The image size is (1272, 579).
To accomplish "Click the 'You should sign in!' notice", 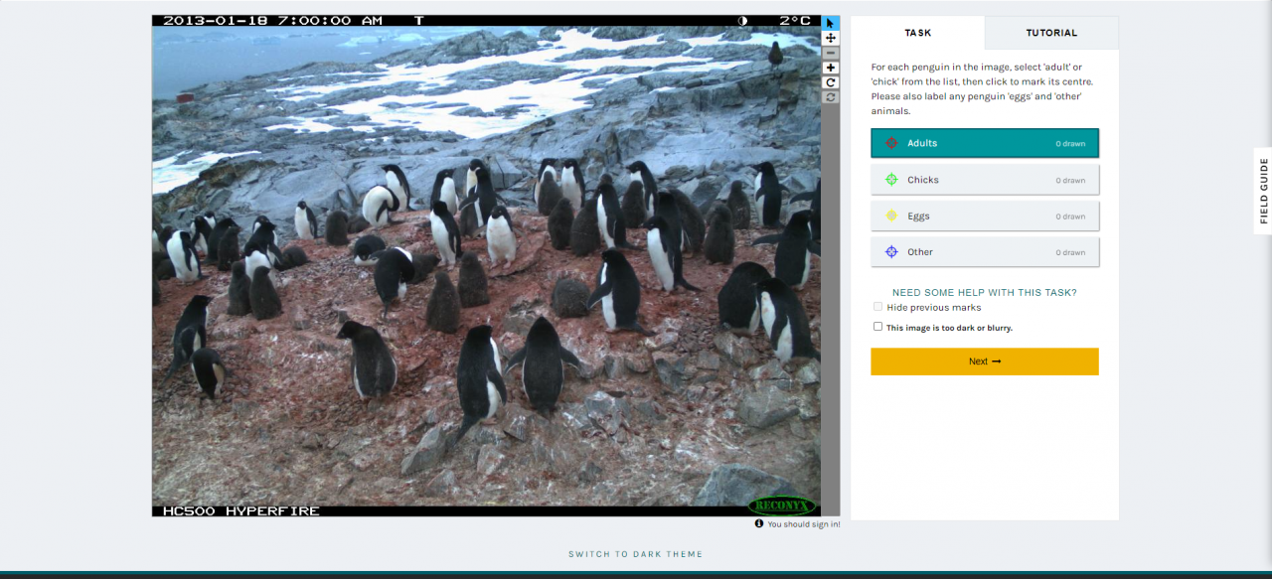I will coord(804,524).
